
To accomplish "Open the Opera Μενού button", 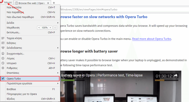I will click(6, 2).
